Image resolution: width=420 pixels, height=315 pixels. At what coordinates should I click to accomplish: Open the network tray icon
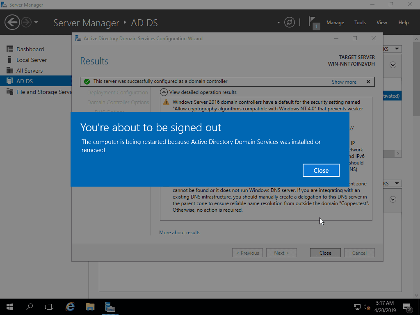click(357, 307)
